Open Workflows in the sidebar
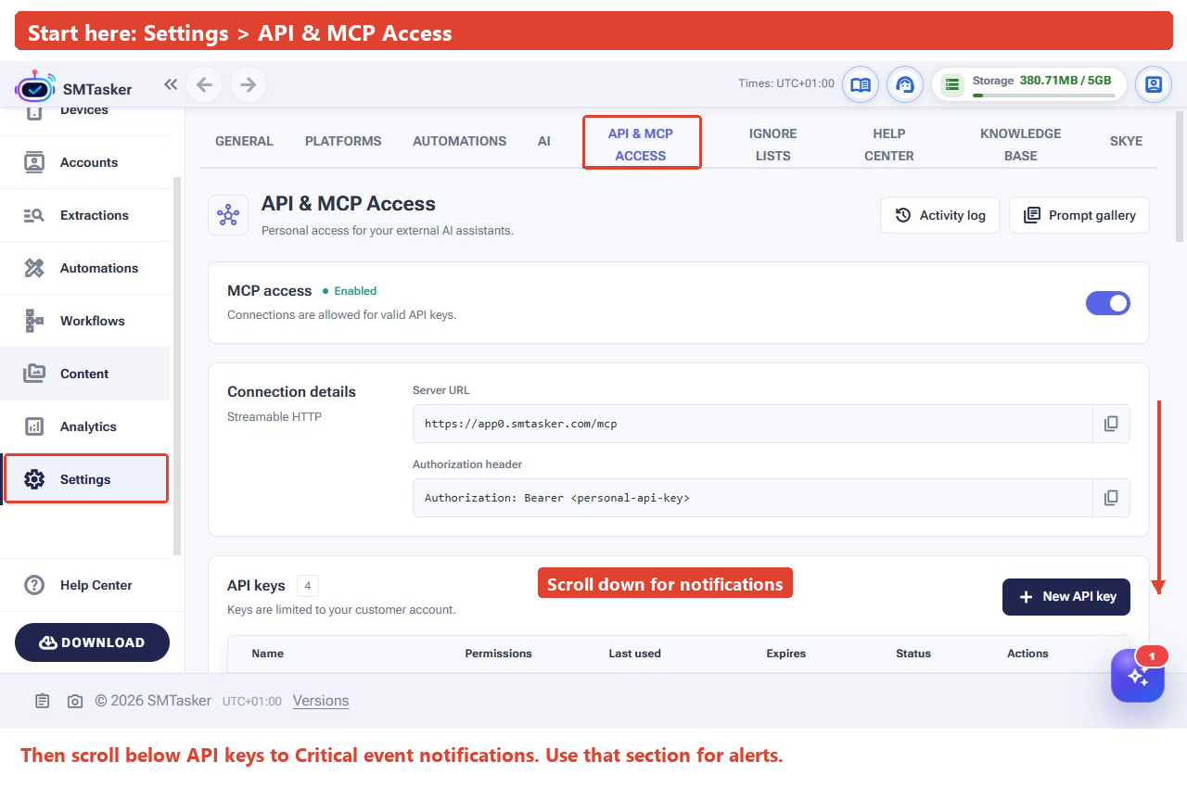Image resolution: width=1187 pixels, height=788 pixels. [85, 321]
